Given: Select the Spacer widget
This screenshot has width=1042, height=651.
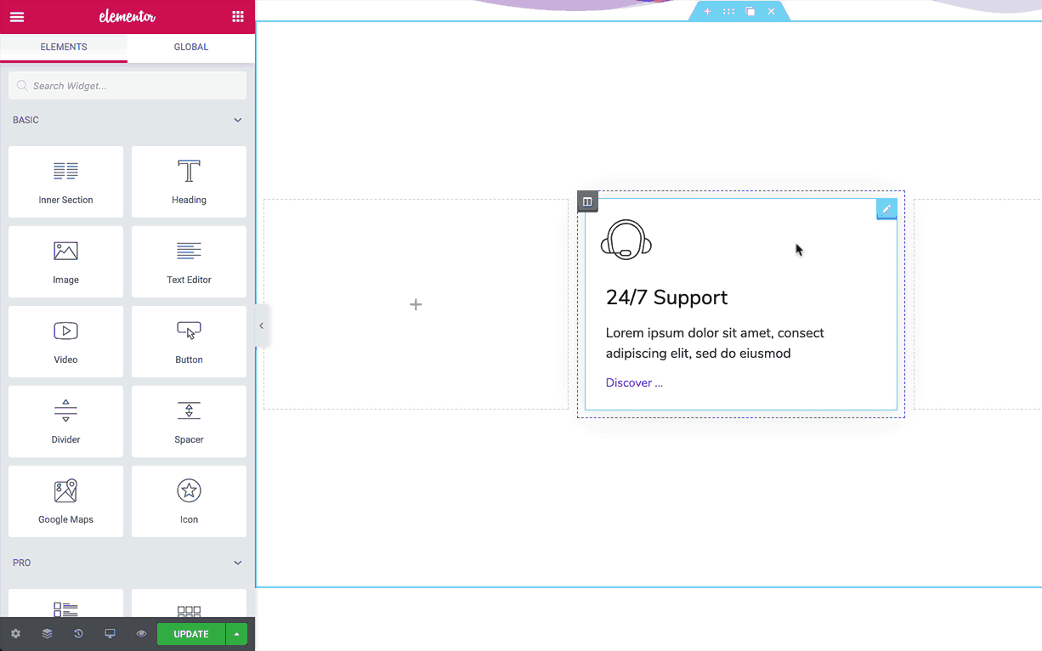Looking at the screenshot, I should click(x=189, y=422).
